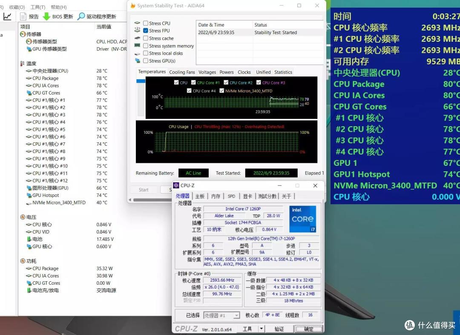This screenshot has width=460, height=335.
Task: Click the AIDA64 graph chart toolbar icon
Action: tap(7, 17)
